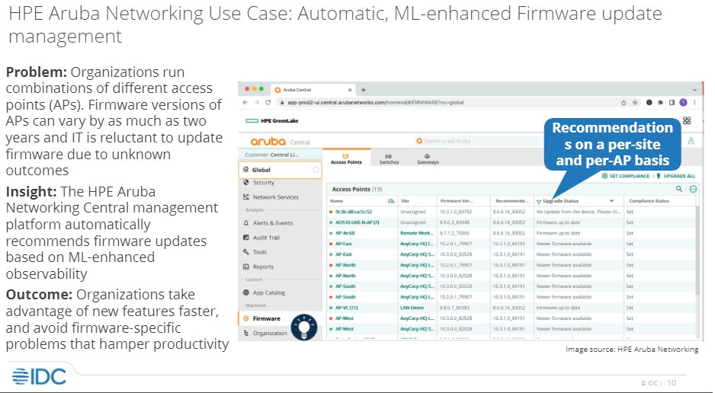Click firmware version 8.9.0.3_83448

pos(454,222)
